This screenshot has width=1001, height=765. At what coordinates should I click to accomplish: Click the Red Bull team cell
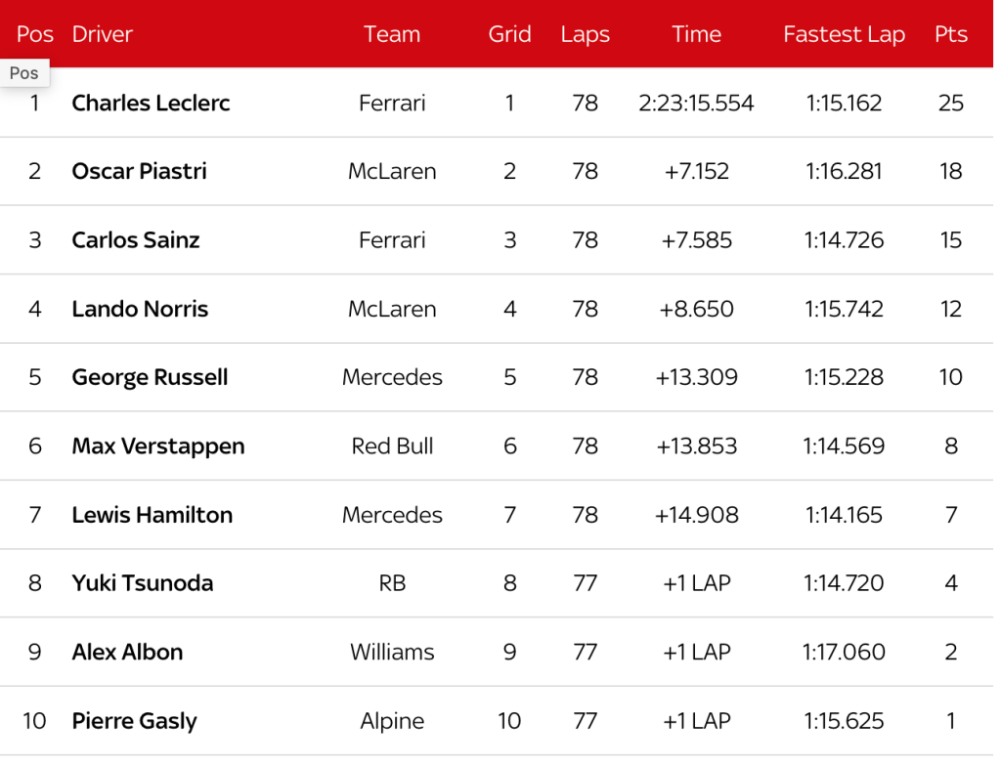click(392, 446)
